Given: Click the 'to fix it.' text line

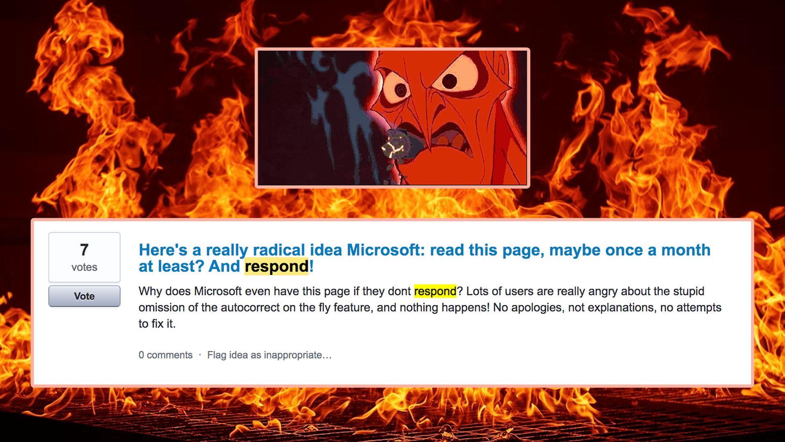Looking at the screenshot, I should (x=157, y=324).
